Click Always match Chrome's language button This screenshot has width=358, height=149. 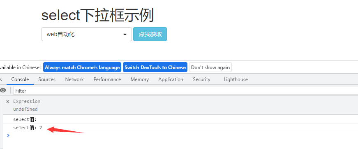pos(82,68)
